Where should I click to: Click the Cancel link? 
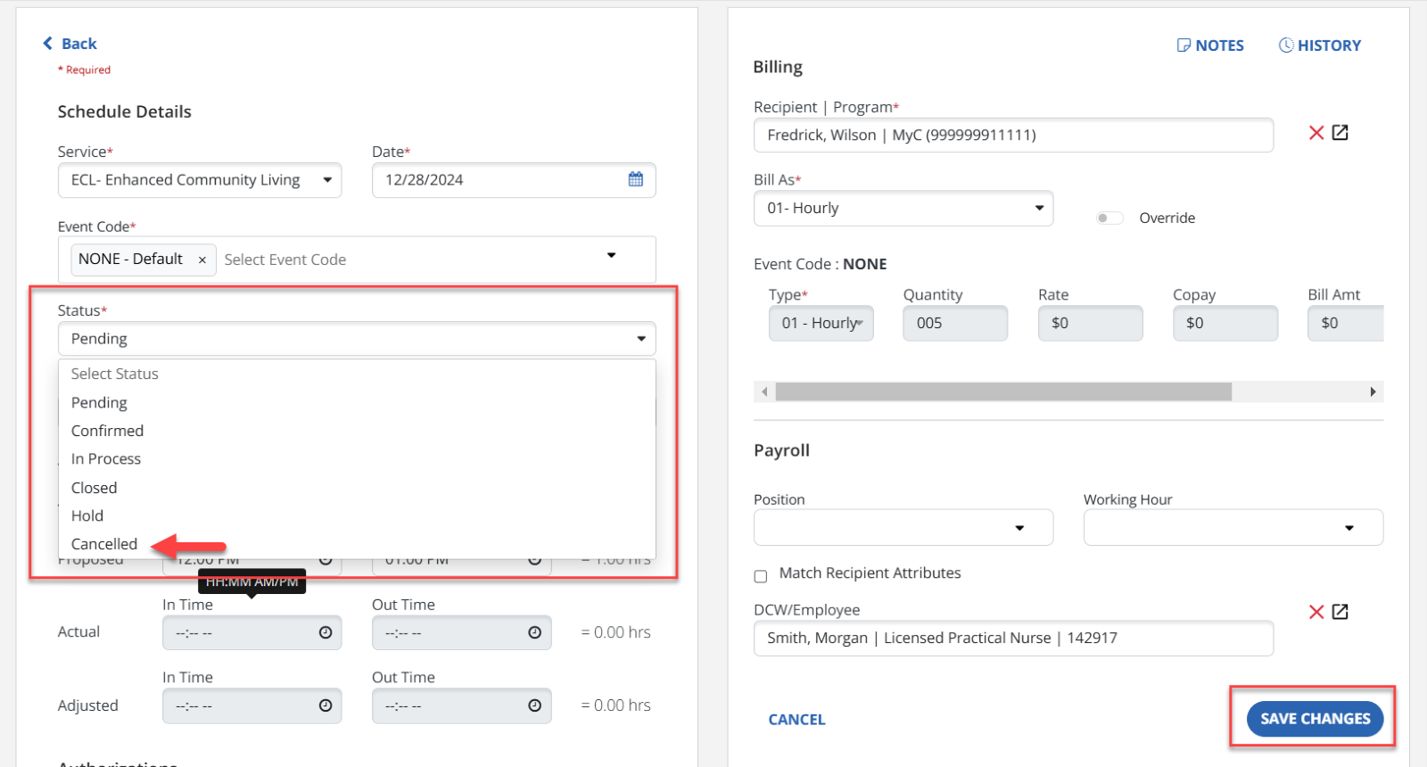point(796,720)
